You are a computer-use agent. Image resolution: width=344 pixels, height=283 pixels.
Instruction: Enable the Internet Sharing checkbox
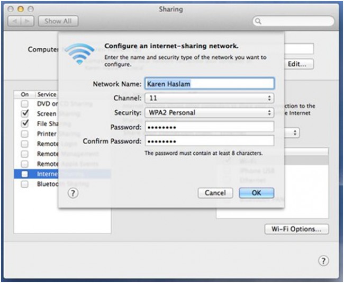tap(24, 174)
